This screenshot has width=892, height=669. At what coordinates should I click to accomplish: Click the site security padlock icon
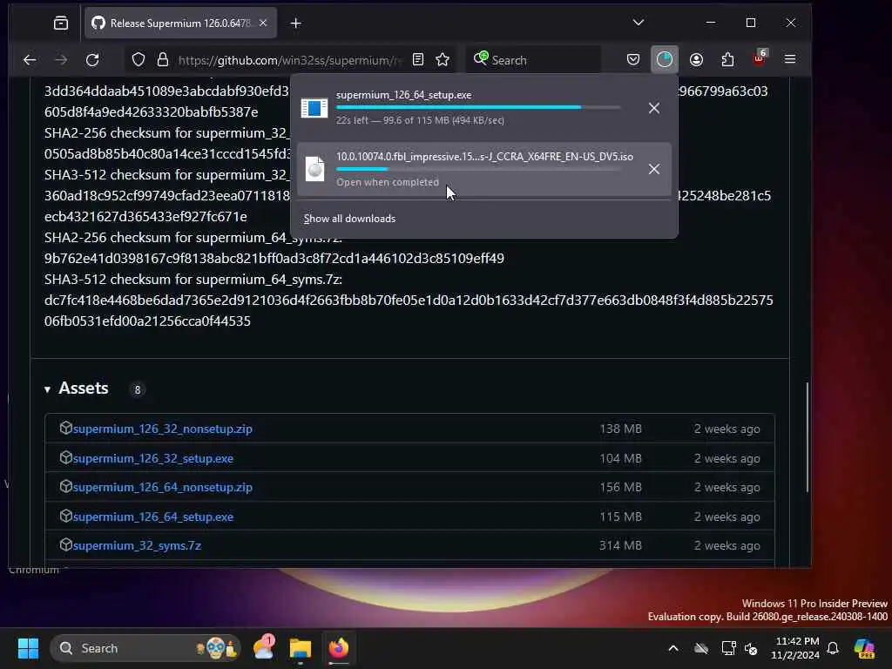pos(163,60)
